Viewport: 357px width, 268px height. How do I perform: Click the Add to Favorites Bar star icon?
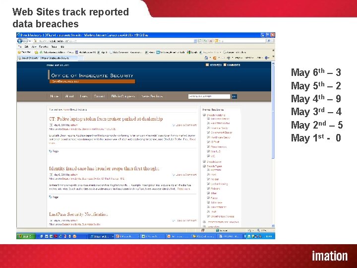point(36,52)
